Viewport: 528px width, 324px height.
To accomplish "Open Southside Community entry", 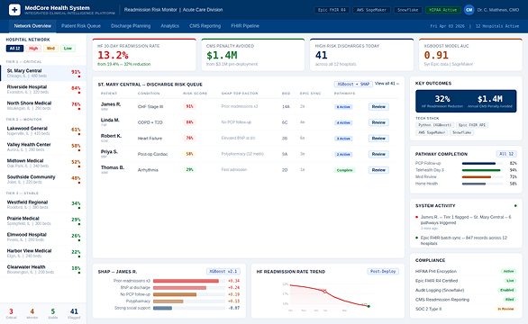I will (43, 179).
